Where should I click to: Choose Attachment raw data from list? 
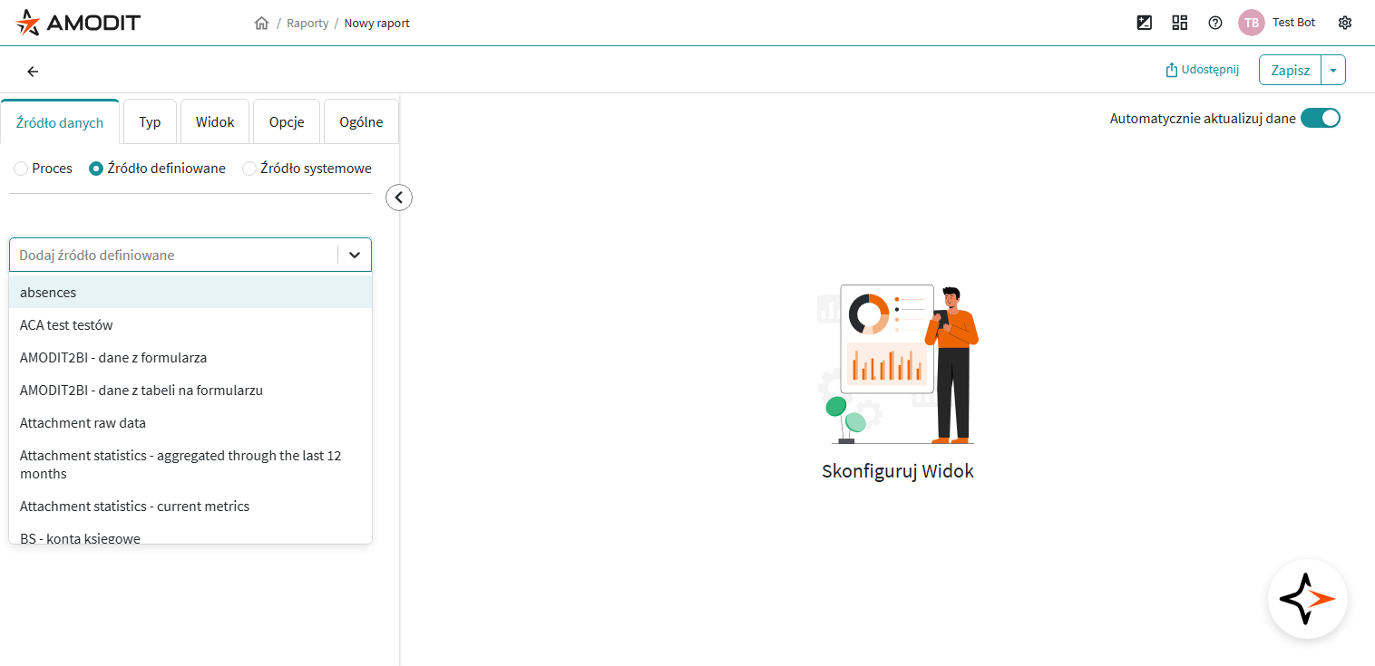click(x=83, y=423)
